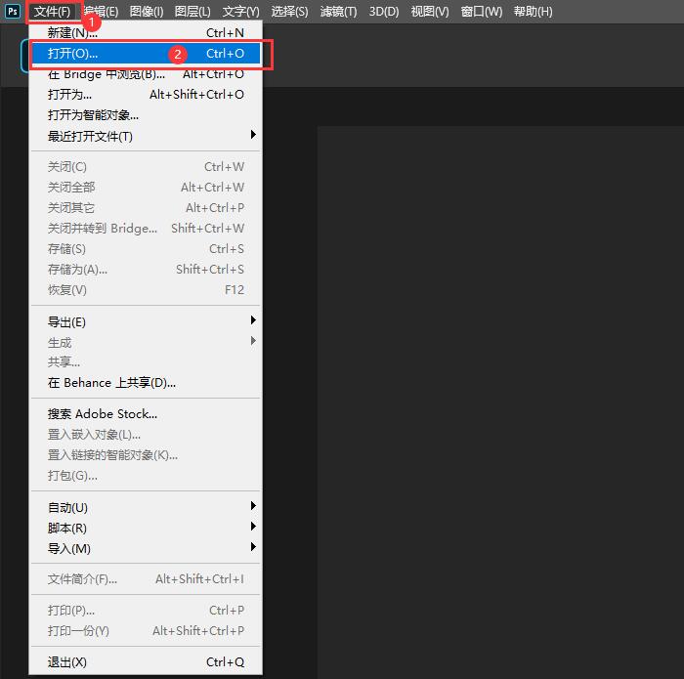
Task: Click 关闭并转到 Bridge... entry
Action: [x=146, y=228]
